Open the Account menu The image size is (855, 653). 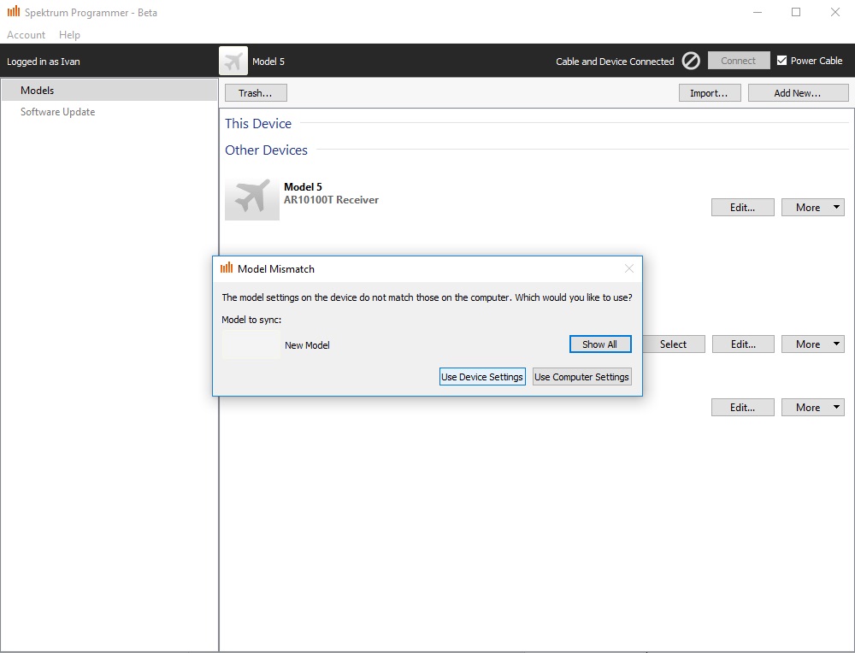tap(26, 35)
